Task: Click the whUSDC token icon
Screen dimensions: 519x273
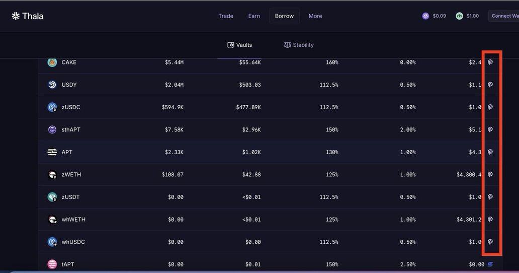Action: coord(52,242)
